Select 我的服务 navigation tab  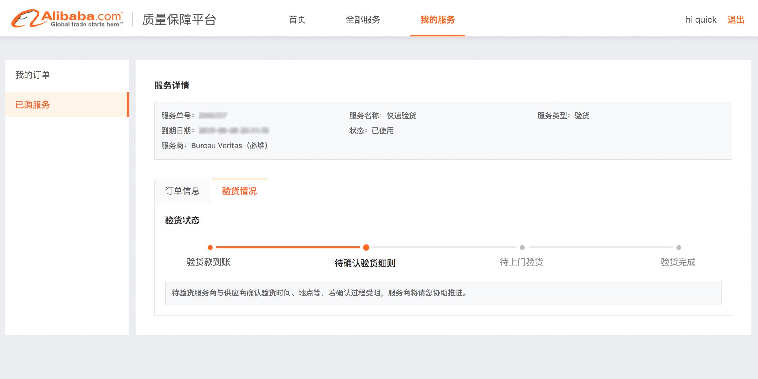[x=437, y=20]
